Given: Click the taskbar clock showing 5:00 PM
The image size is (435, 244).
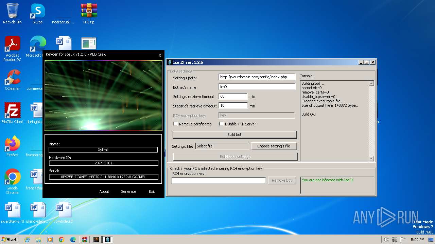Looking at the screenshot, I should (417, 240).
